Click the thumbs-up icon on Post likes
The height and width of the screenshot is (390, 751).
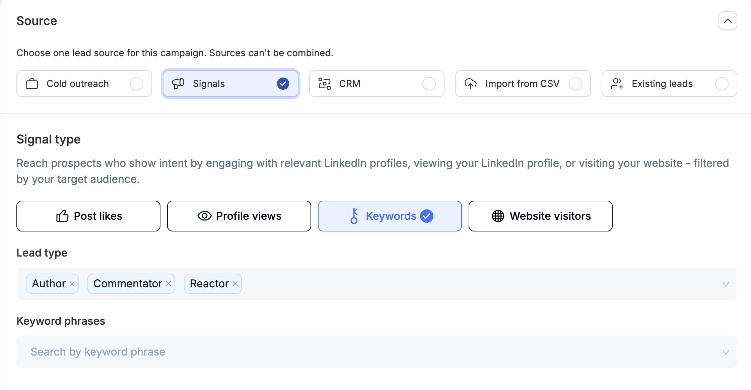click(62, 216)
